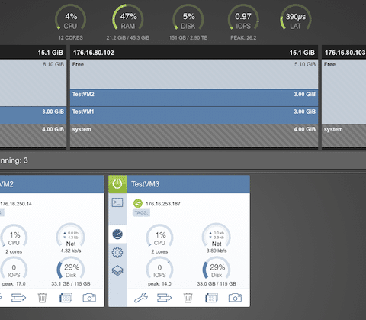Click the clone icon on the VM2 card
This screenshot has height=320, width=366.
[66, 298]
